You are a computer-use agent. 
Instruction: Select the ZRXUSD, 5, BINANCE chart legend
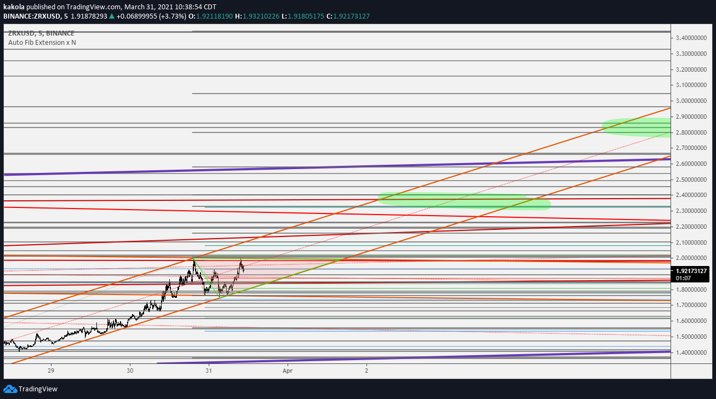tap(41, 33)
